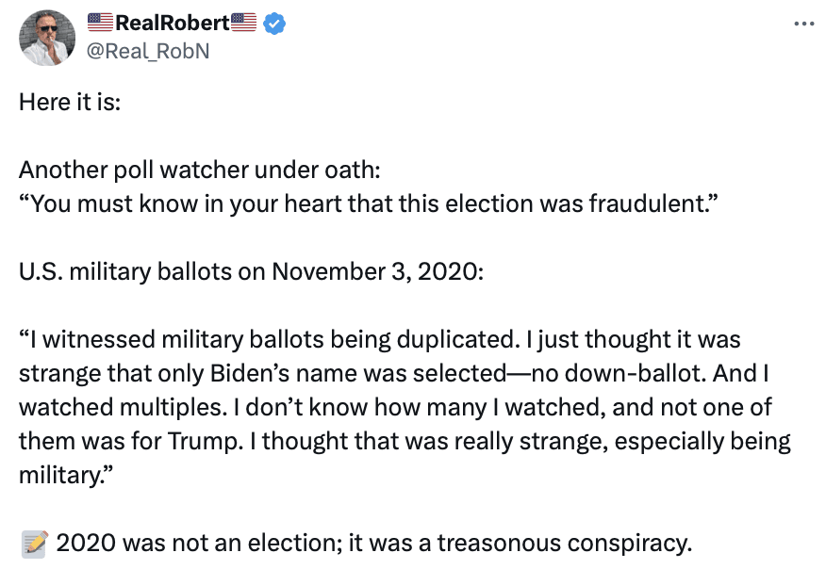The width and height of the screenshot is (826, 569).
Task: Open the @Real_RobN handle link
Action: (x=148, y=51)
